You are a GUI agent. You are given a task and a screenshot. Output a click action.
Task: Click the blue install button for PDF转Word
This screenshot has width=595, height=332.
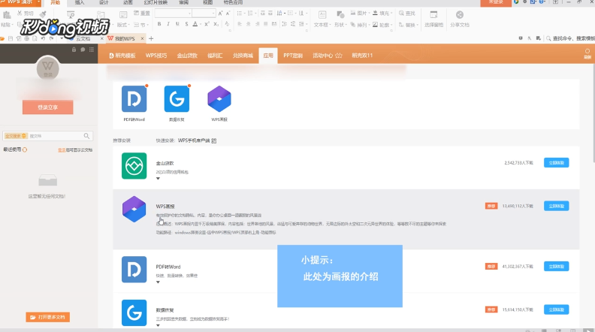tap(556, 267)
